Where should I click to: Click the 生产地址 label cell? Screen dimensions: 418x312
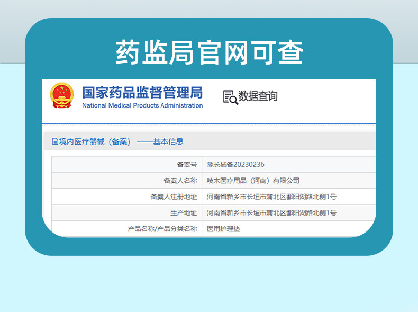[127, 213]
